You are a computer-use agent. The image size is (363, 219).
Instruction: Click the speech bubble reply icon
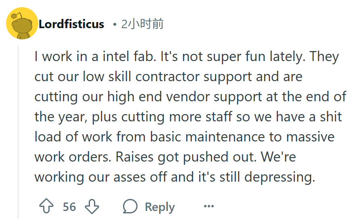coord(130,206)
